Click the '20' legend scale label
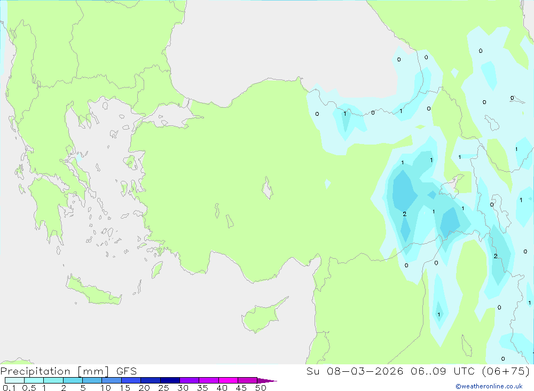 (x=144, y=388)
